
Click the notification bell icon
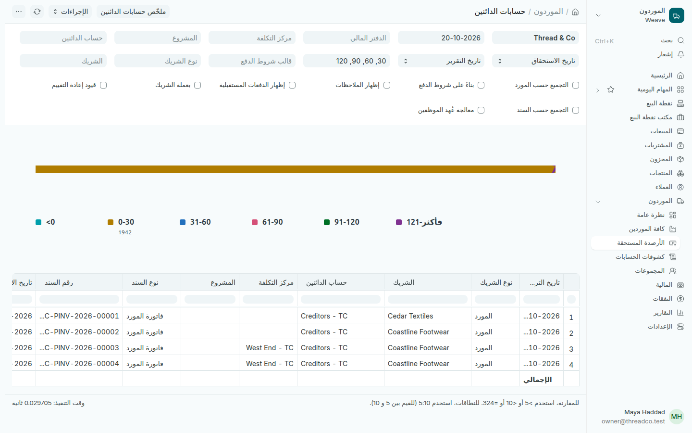[680, 54]
